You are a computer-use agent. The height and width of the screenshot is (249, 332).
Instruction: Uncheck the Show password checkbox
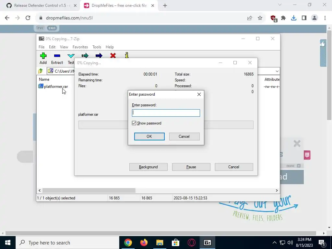pos(134,123)
